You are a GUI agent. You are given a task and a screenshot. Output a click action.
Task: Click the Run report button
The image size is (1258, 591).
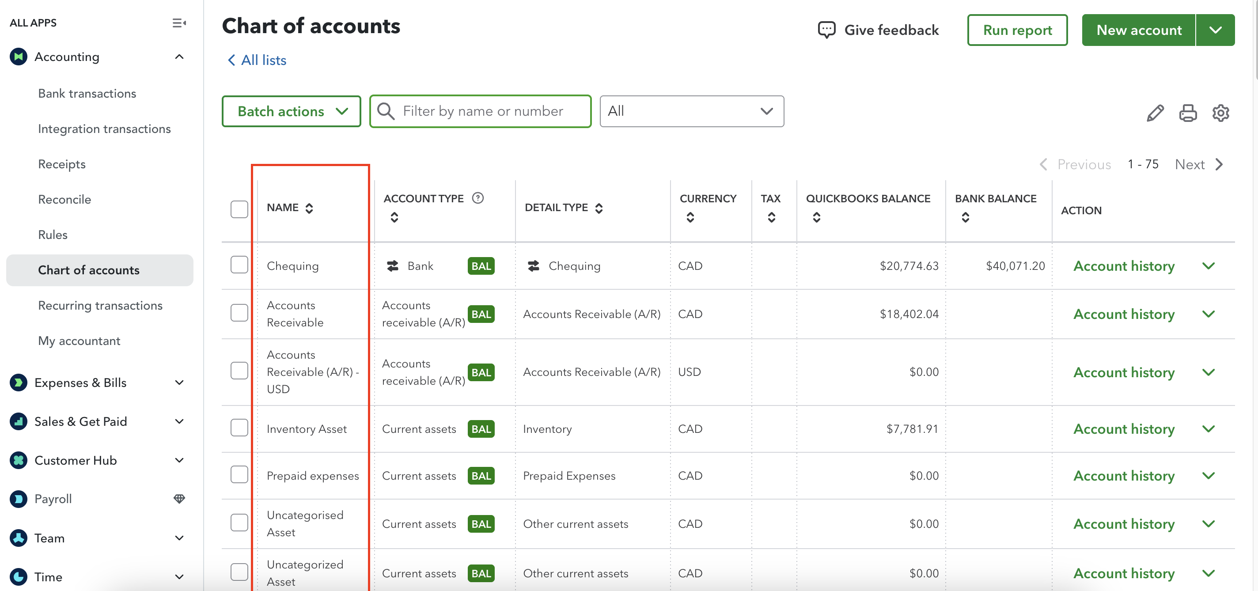click(x=1017, y=30)
